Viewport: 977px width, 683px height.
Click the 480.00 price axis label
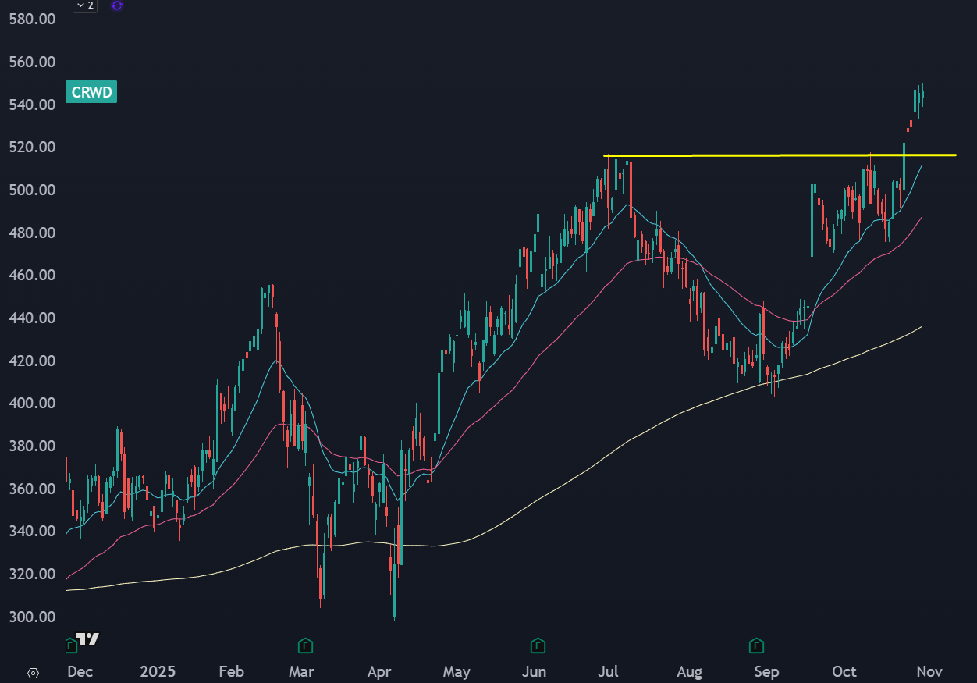click(31, 233)
